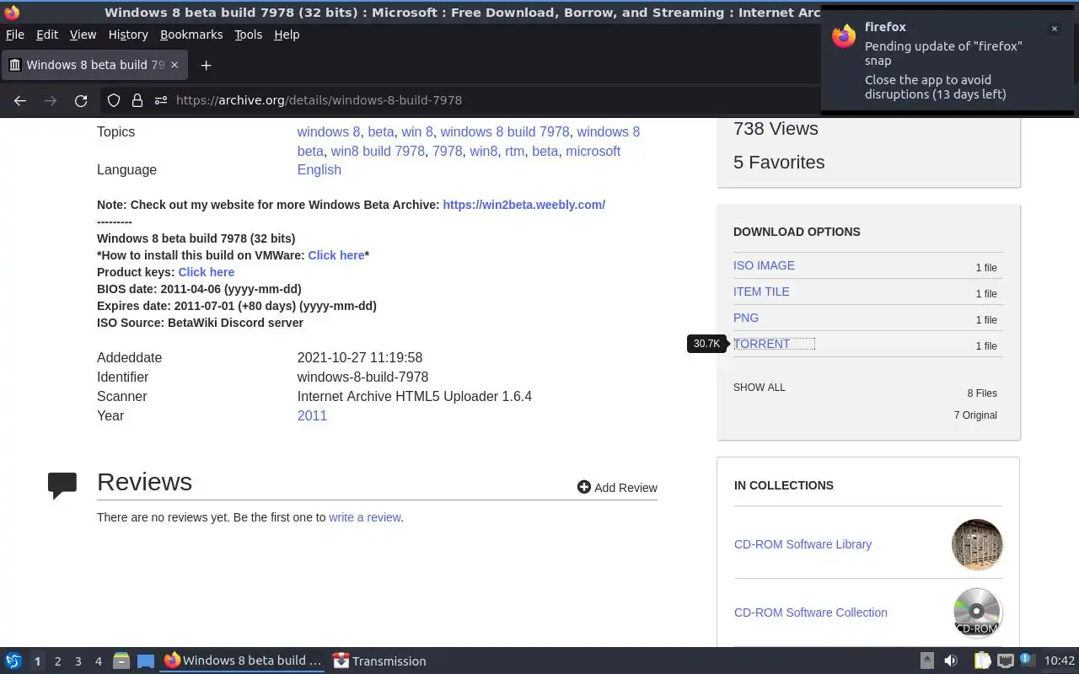
Task: Click the CD-ROM Software Library thumbnail
Action: 977,544
